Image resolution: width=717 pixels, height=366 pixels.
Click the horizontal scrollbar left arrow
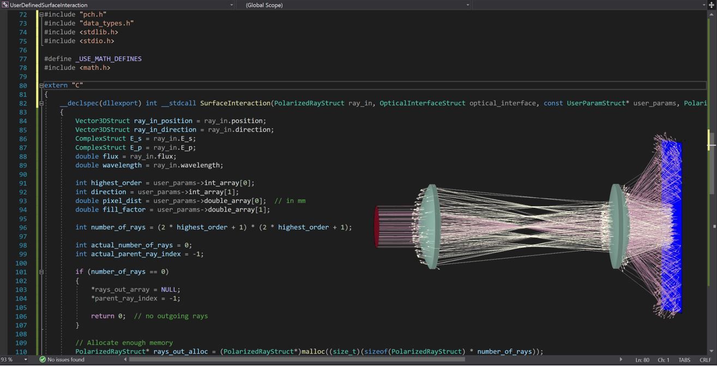125,360
